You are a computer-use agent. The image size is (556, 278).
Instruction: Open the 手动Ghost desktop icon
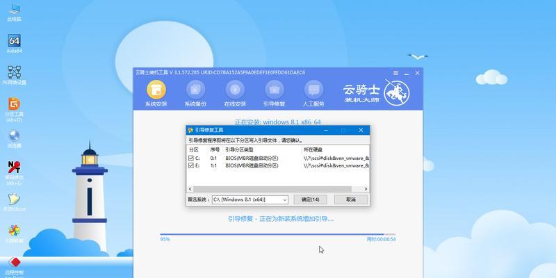click(x=14, y=202)
